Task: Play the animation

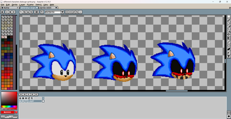Action: click(28, 94)
